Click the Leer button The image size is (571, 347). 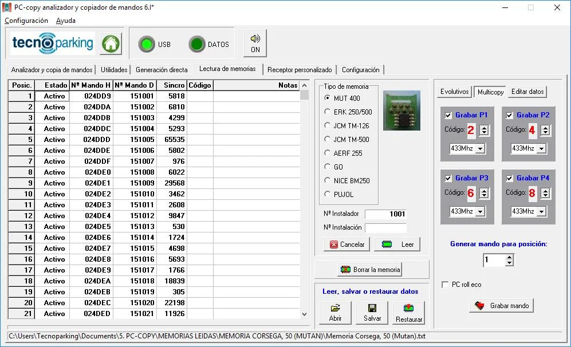tap(397, 245)
